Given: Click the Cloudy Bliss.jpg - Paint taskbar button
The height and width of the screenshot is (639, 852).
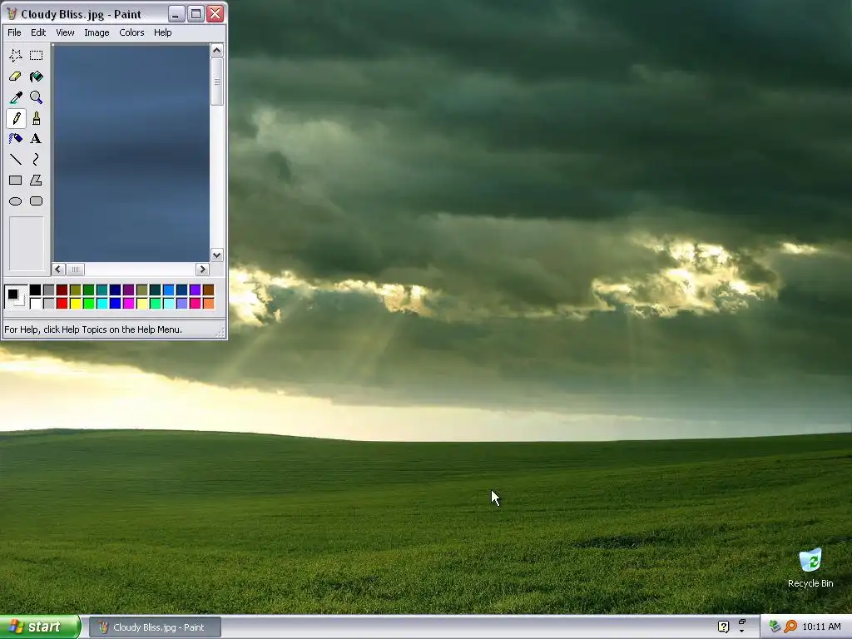Looking at the screenshot, I should (155, 627).
